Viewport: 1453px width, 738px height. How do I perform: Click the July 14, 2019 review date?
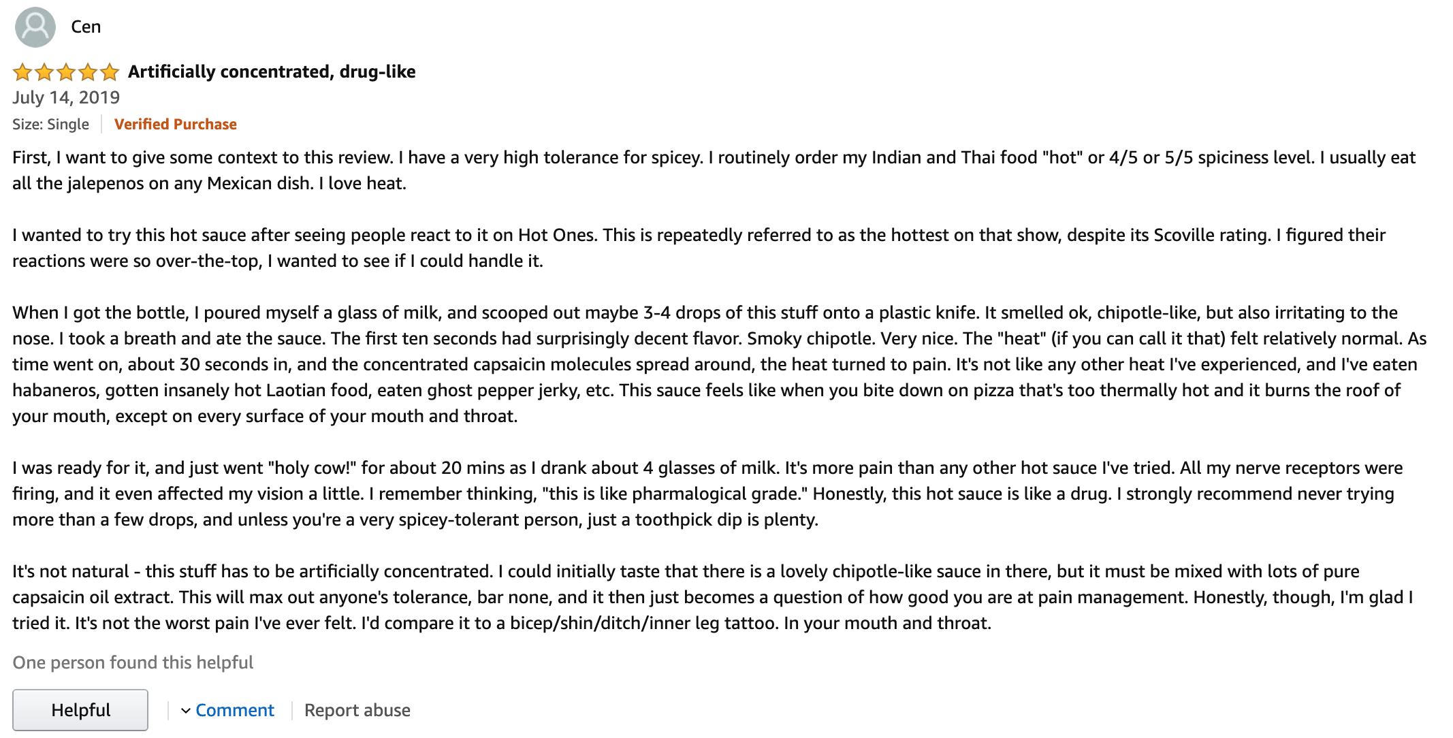[66, 97]
